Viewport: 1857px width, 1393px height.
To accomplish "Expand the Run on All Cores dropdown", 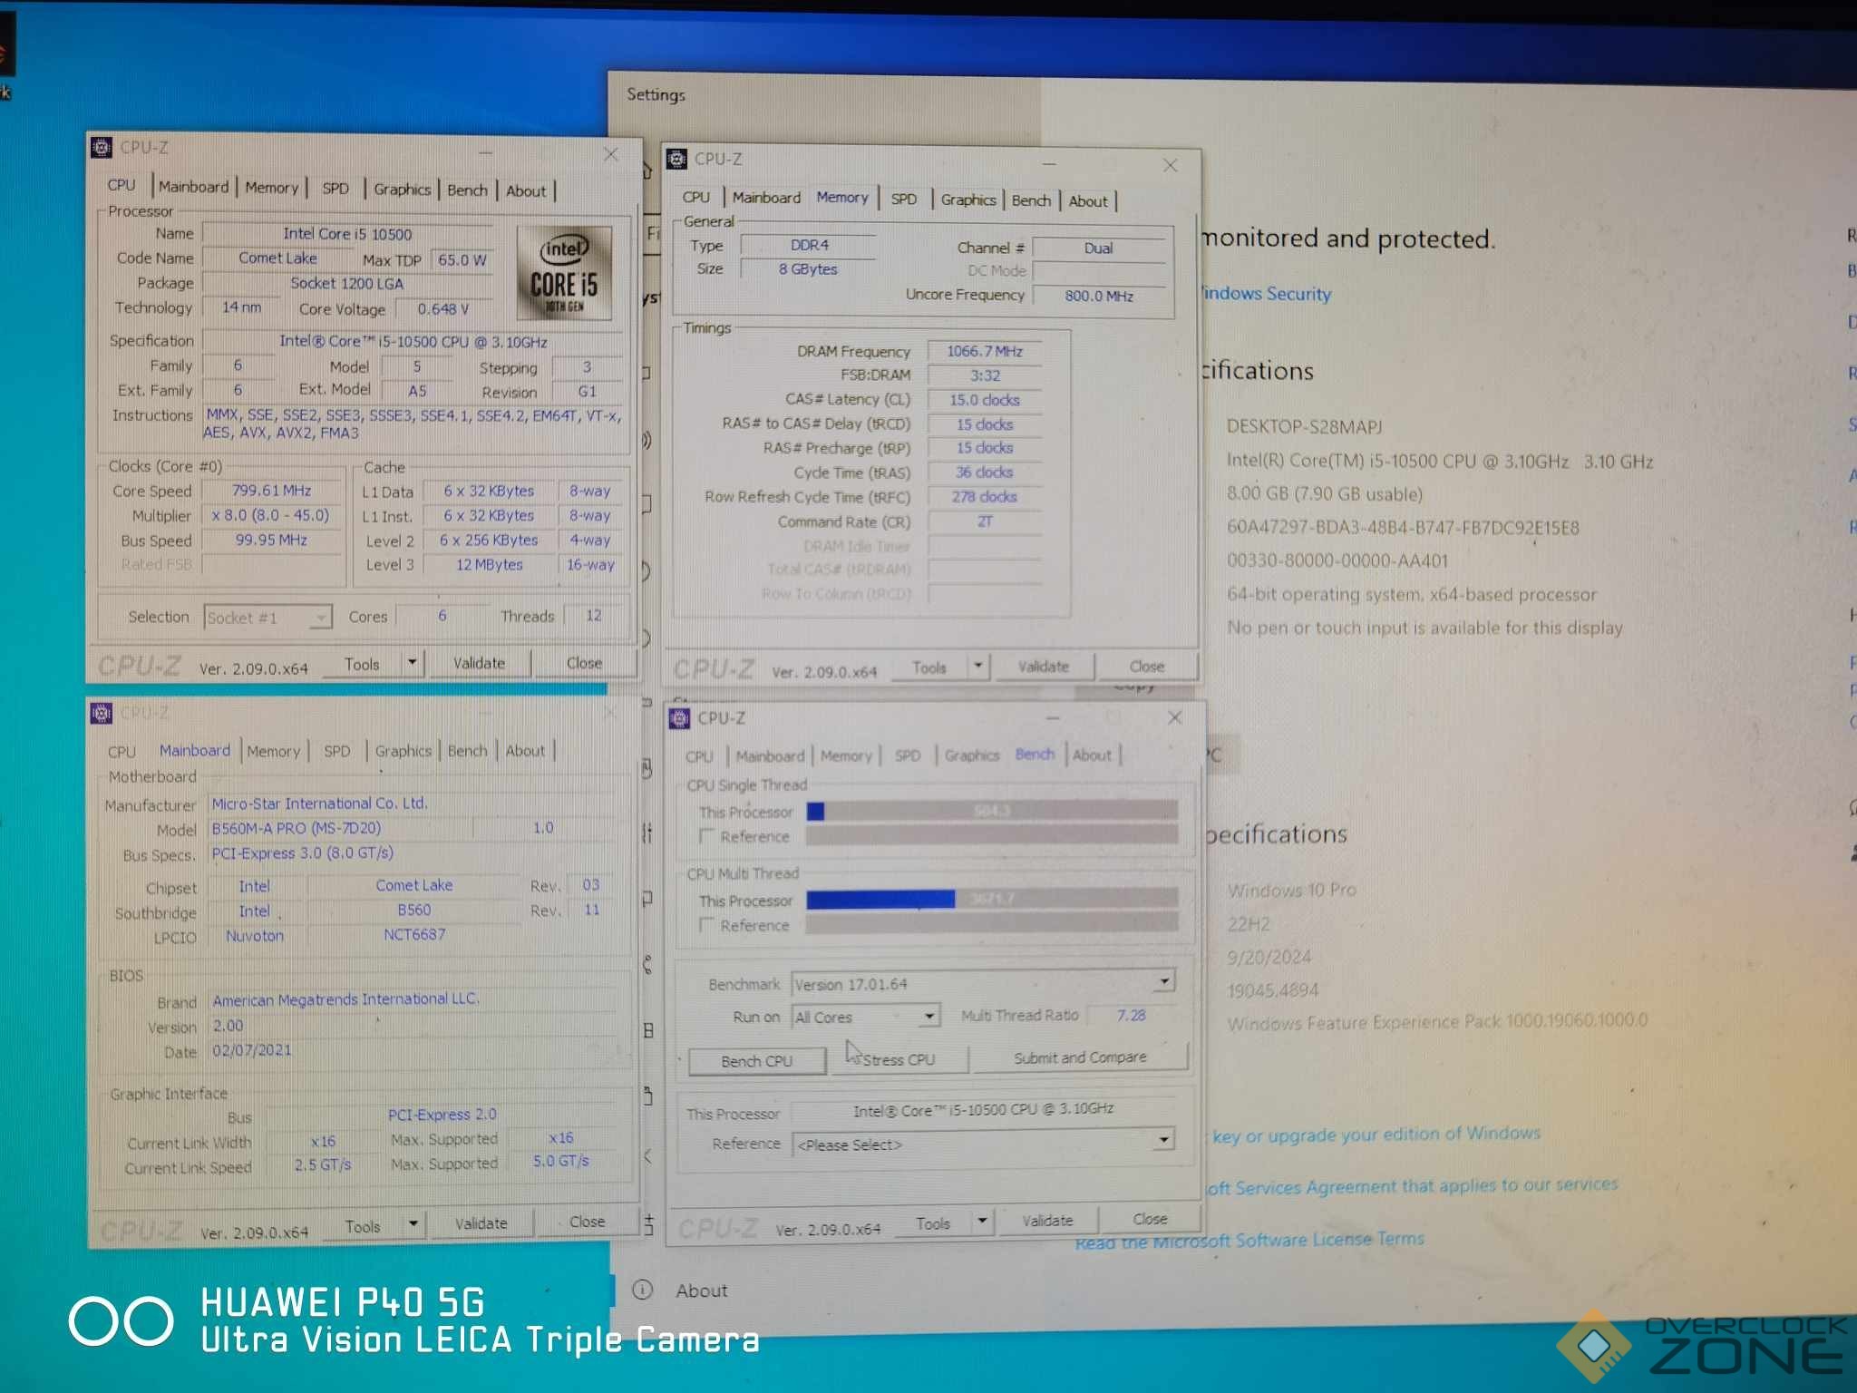I will tap(928, 1016).
